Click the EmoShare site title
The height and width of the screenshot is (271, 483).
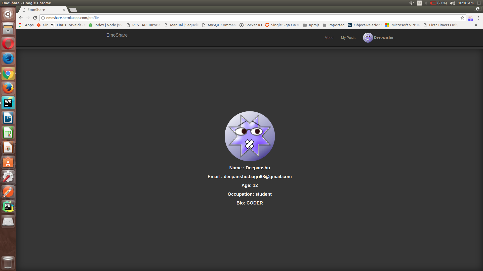(x=117, y=35)
